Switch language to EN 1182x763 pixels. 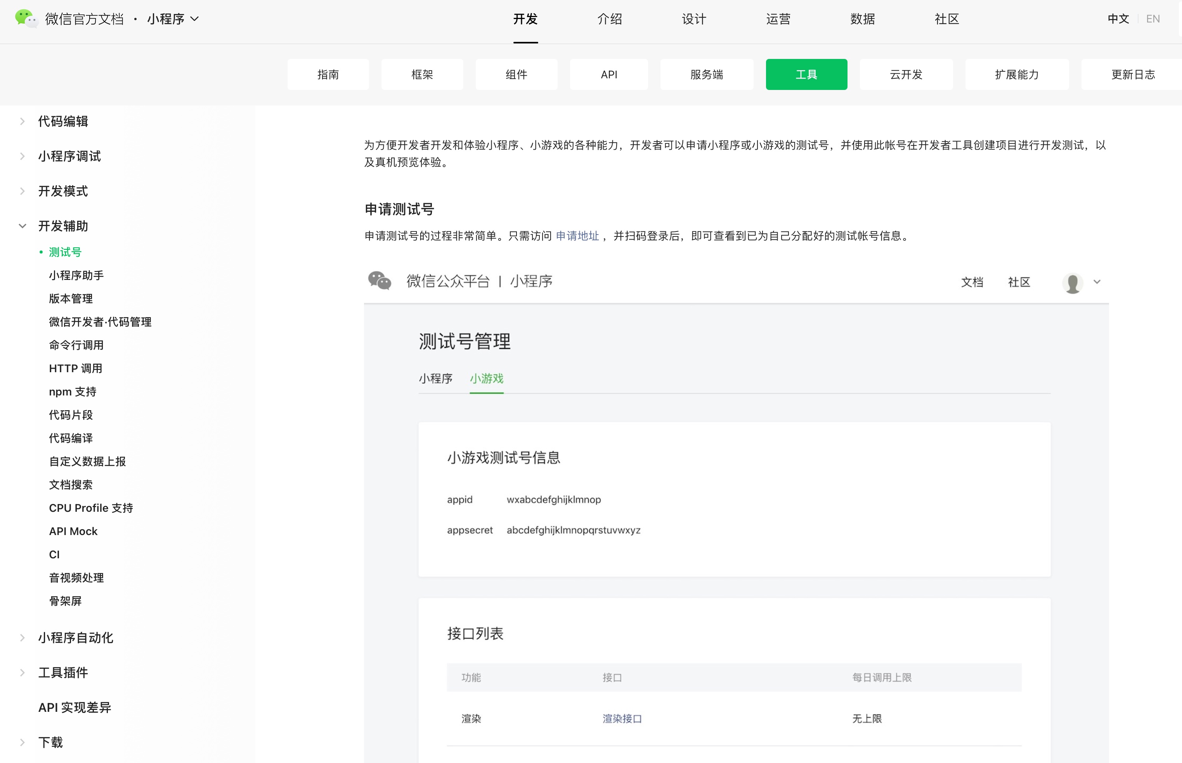[1153, 19]
